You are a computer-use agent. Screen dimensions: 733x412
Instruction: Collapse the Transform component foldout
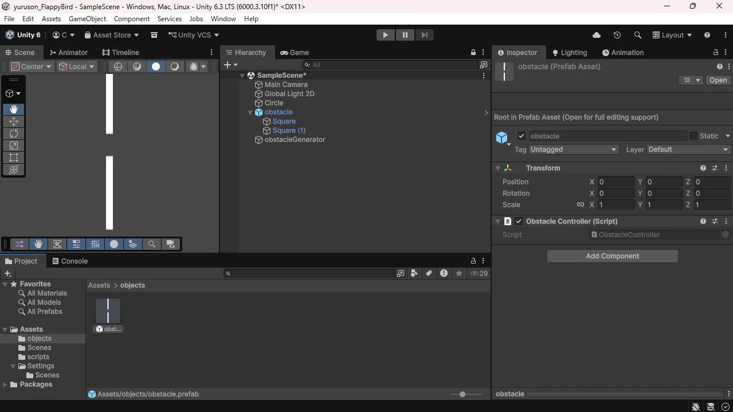click(497, 168)
